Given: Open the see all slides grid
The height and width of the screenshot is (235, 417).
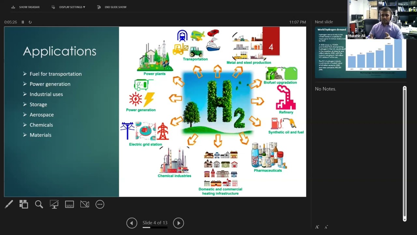Looking at the screenshot, I should (x=24, y=204).
